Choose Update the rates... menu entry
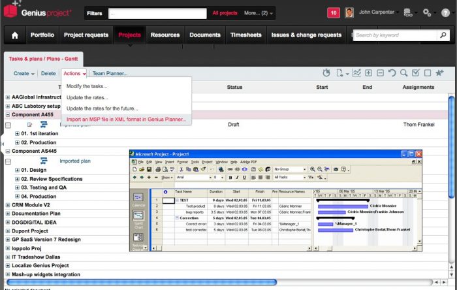Image resolution: width=457 pixels, height=290 pixels. tap(87, 97)
